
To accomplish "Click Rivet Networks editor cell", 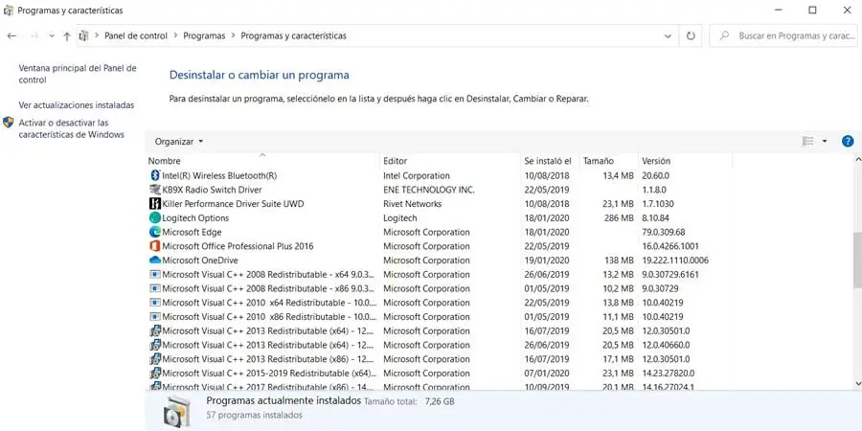I will [412, 203].
